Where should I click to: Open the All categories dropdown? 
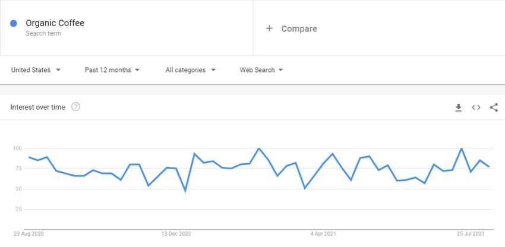coord(190,70)
